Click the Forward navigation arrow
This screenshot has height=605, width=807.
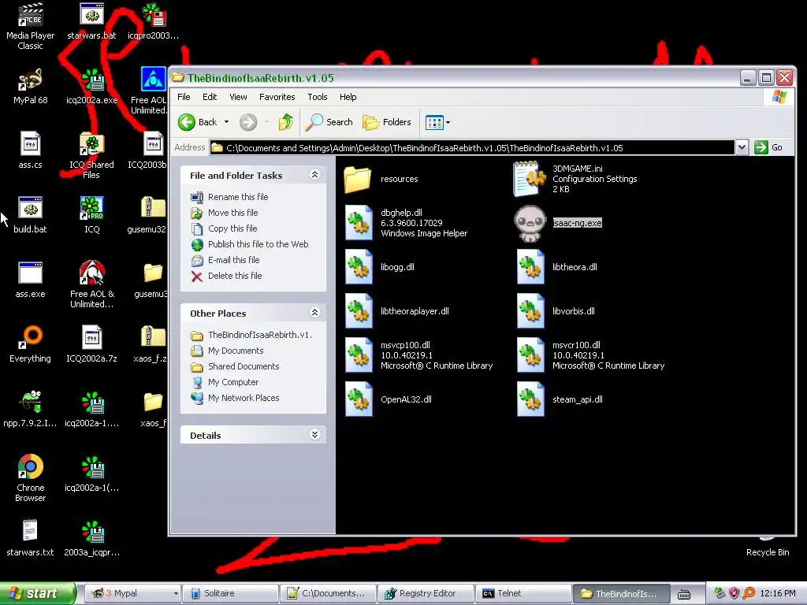[248, 122]
